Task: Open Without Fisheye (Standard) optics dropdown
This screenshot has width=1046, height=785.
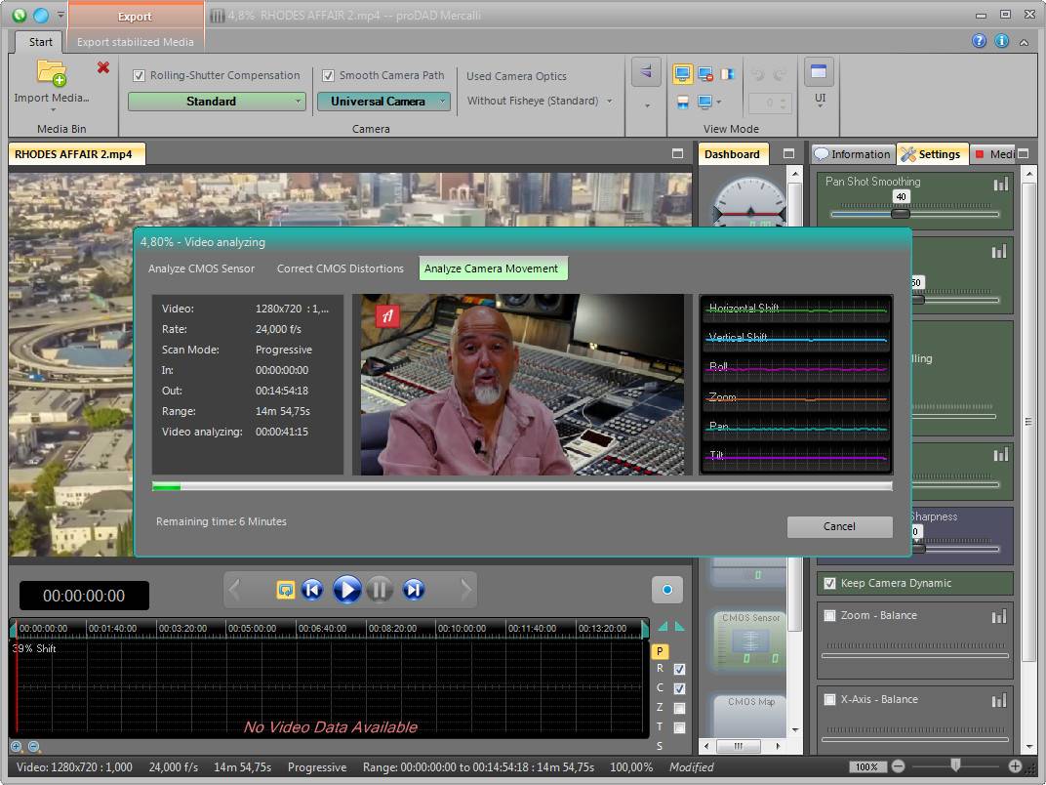Action: 540,101
